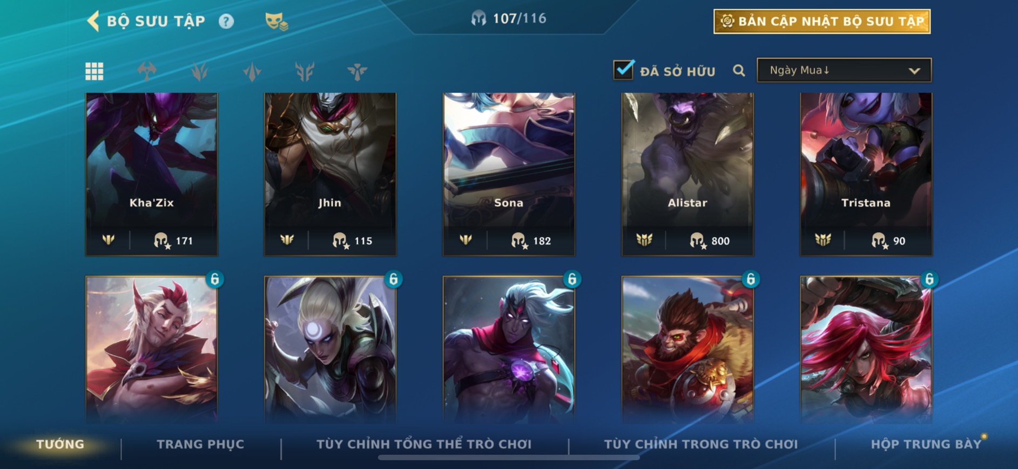Switch to the Trang Phục tab
Image resolution: width=1018 pixels, height=469 pixels.
[x=200, y=444]
